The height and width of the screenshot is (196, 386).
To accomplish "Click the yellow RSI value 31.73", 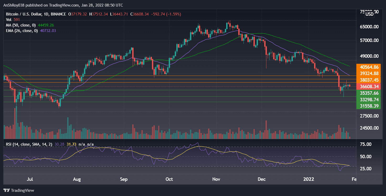I will 71,144.
